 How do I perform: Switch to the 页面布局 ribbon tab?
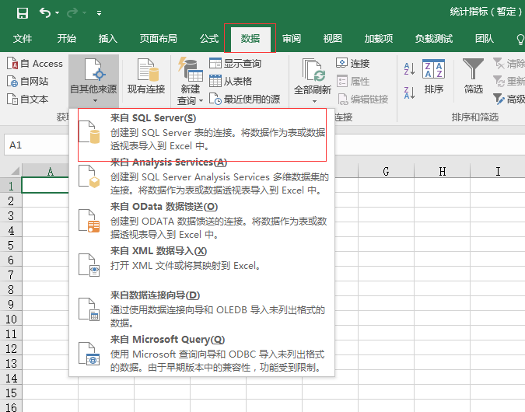click(x=159, y=39)
